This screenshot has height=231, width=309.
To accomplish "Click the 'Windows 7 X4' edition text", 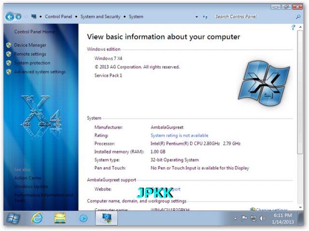I will click(x=108, y=58).
